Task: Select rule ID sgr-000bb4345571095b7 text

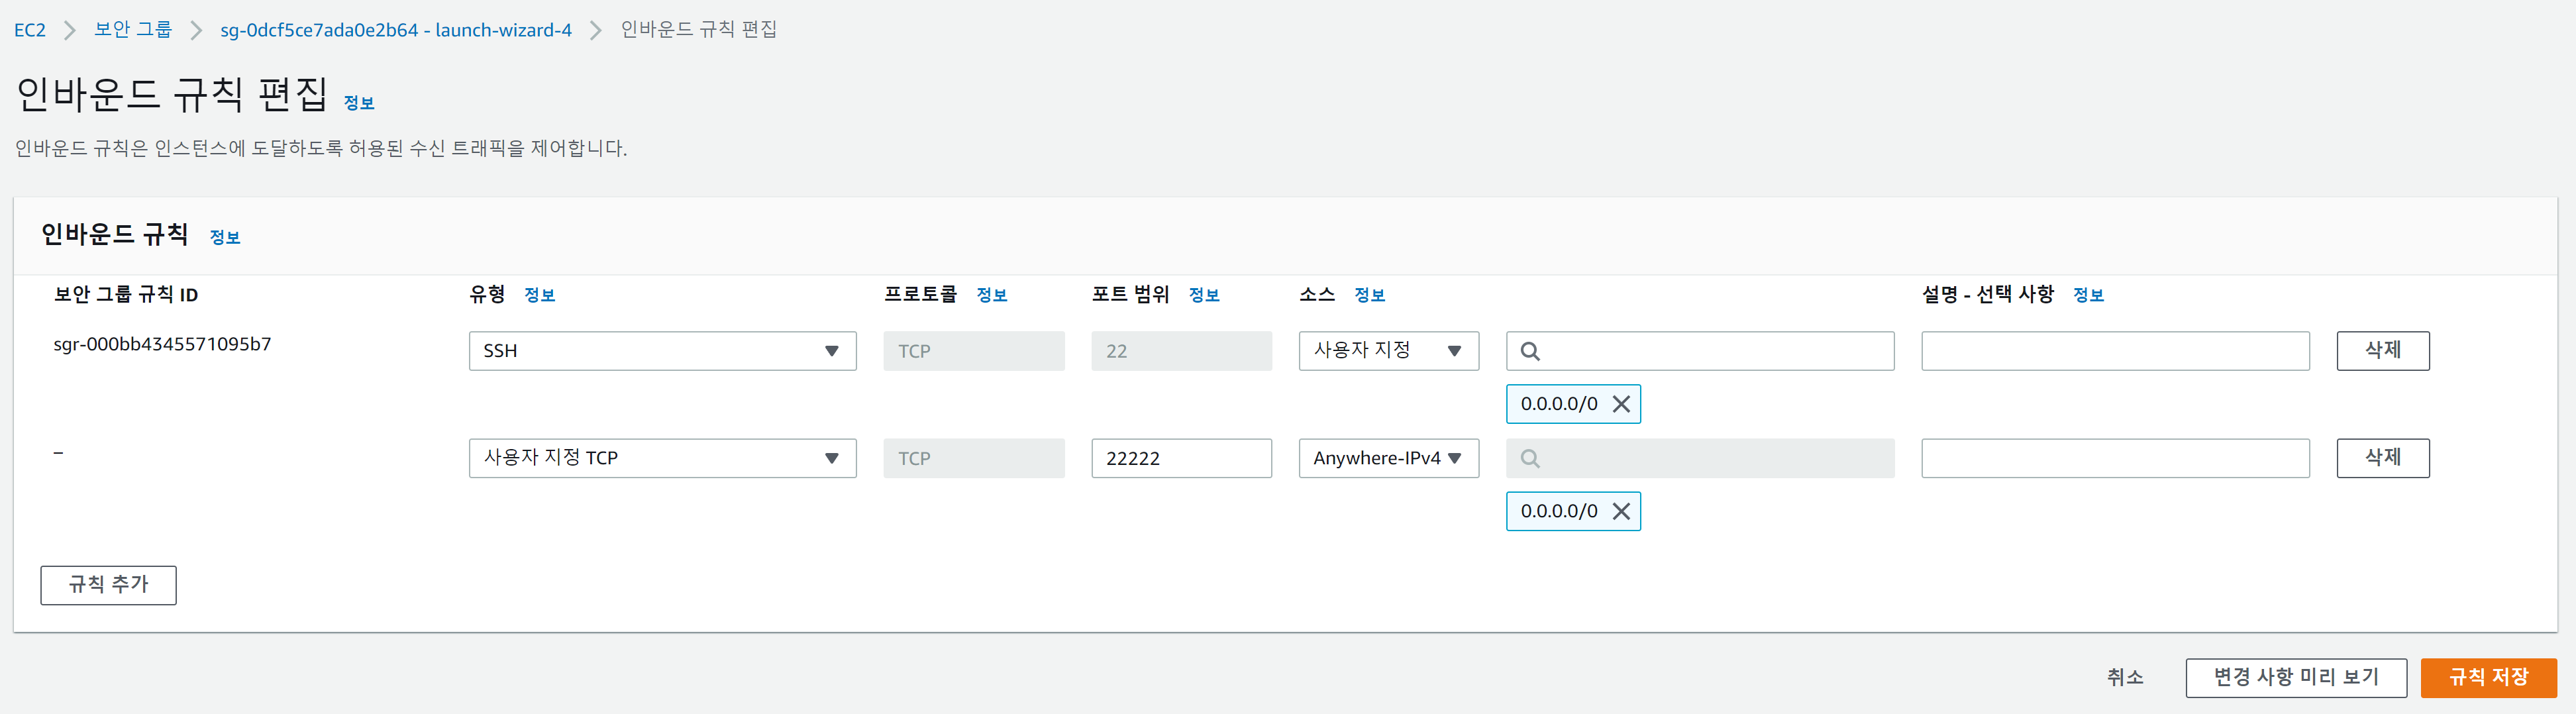Action: (162, 344)
